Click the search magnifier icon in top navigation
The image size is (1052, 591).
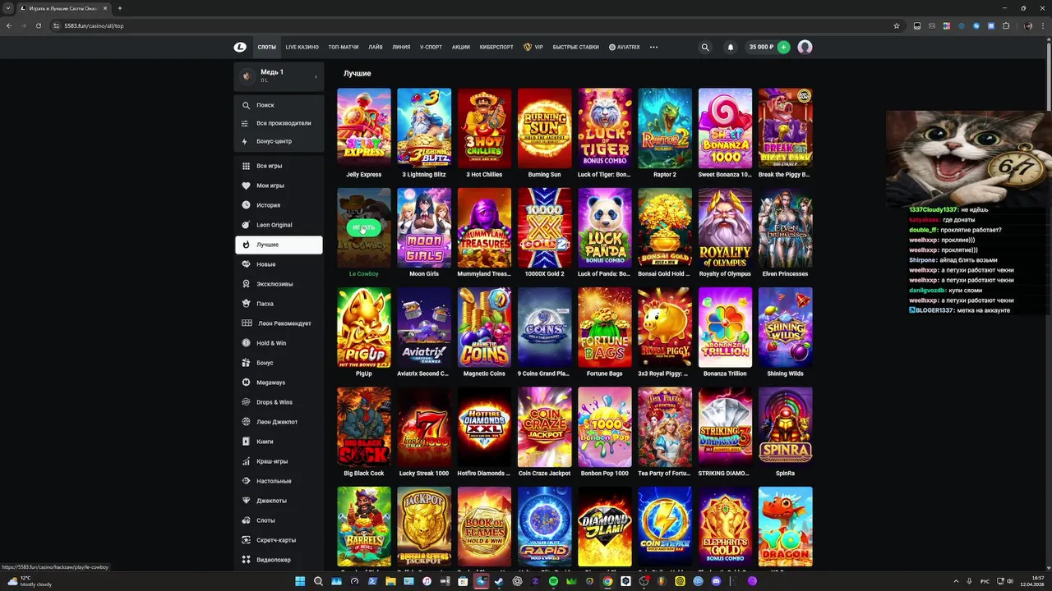(704, 48)
